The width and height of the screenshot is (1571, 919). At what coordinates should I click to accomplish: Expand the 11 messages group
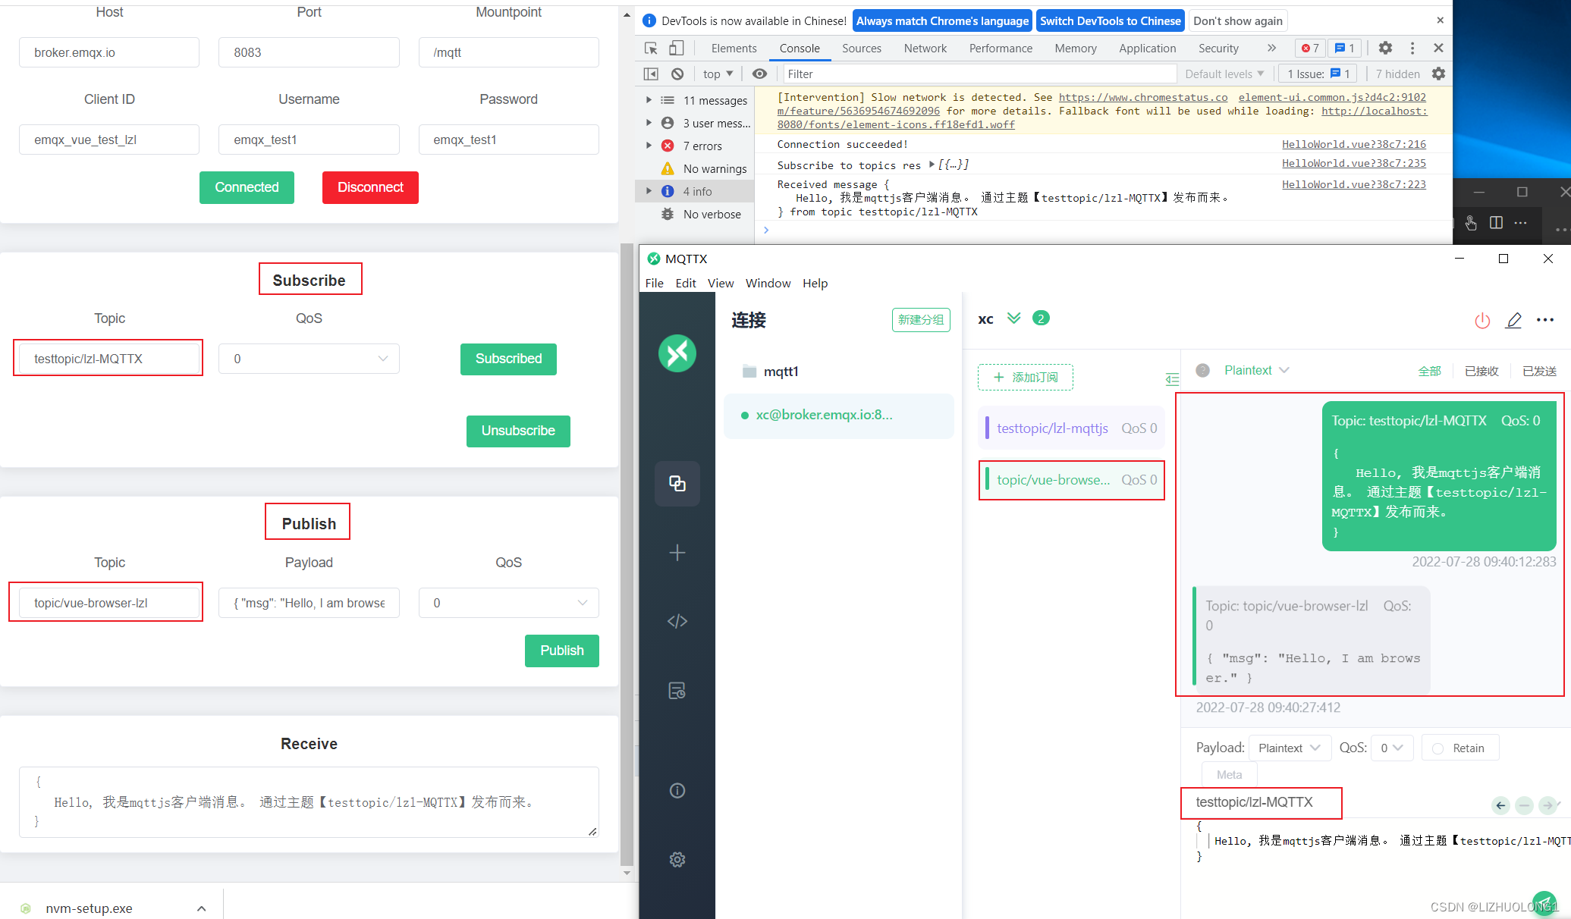(649, 100)
